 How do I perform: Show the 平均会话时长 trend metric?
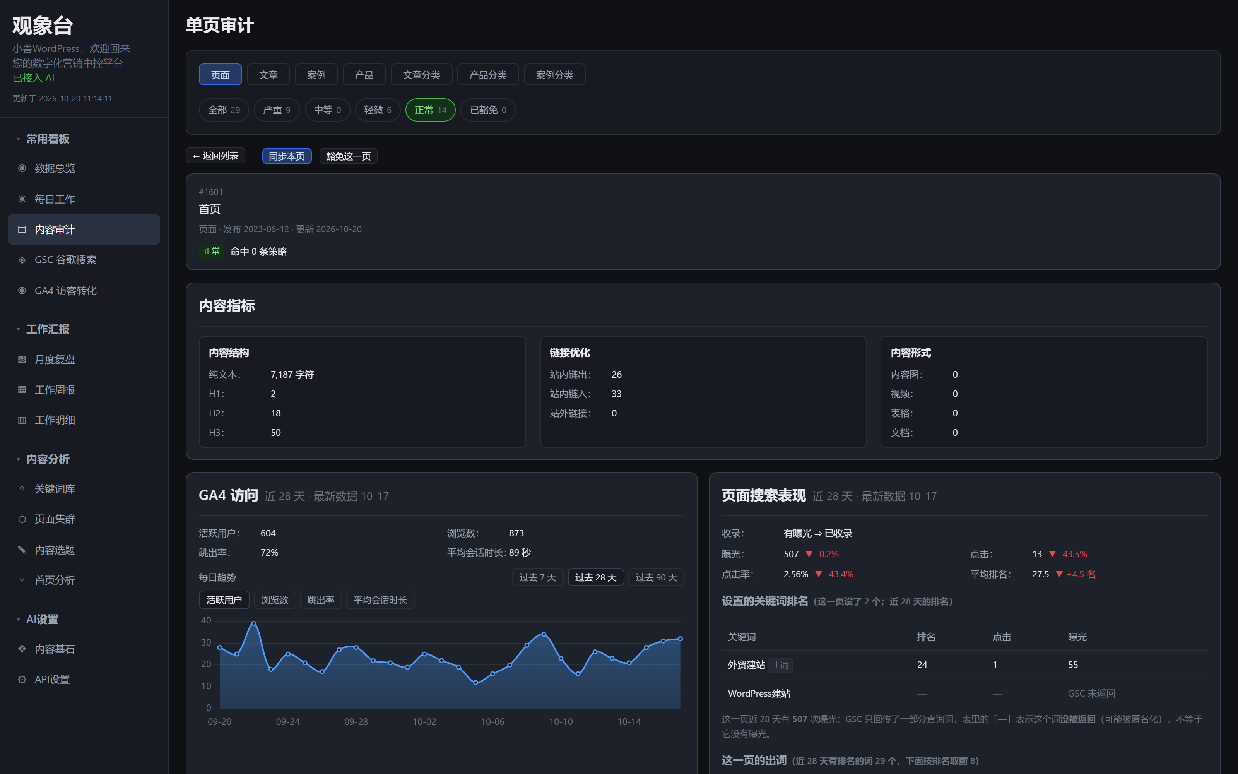click(380, 600)
